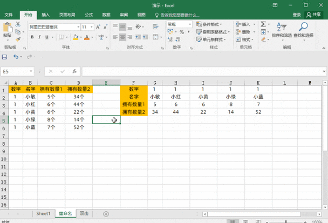
Task: Open the Sheet1 worksheet tab
Action: pos(43,214)
